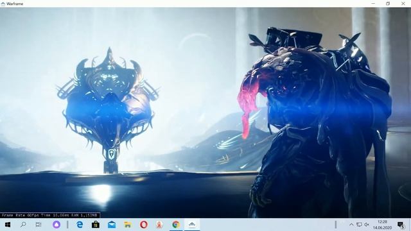Launch Yandex browser from the taskbar
Viewport: 411px width, 231px height.
coord(159,225)
